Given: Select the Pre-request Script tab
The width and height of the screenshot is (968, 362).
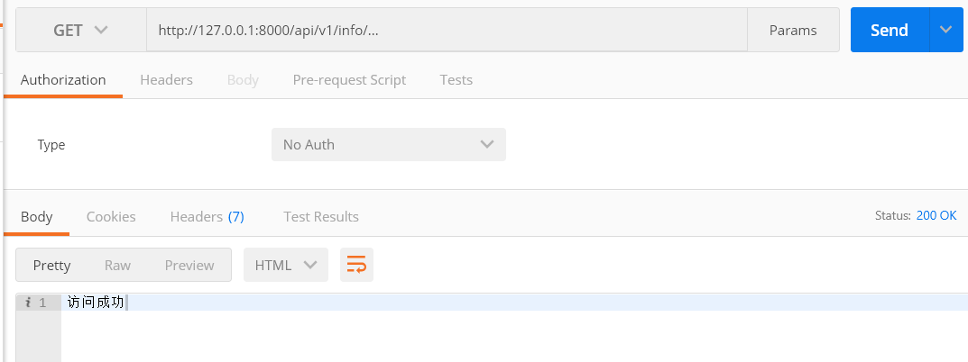Looking at the screenshot, I should click(349, 79).
